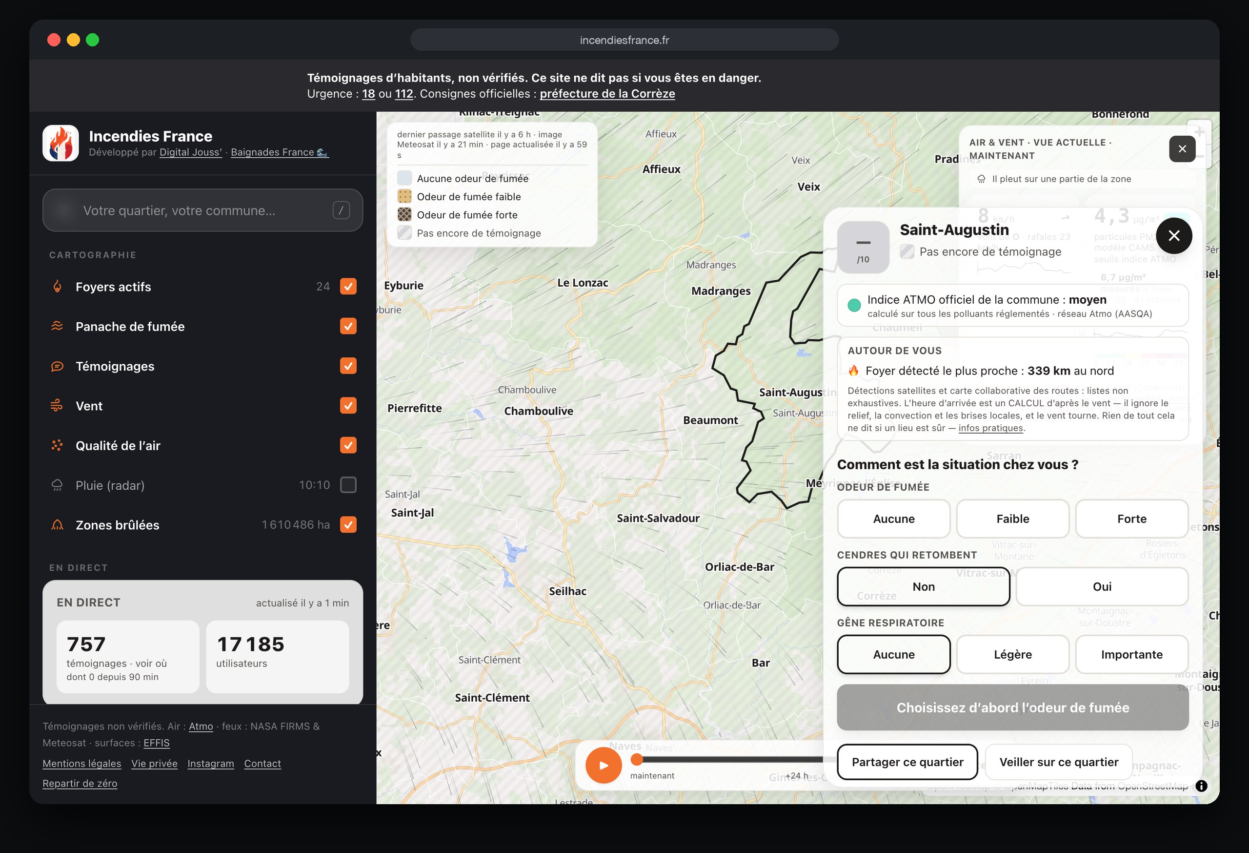Click the Pluie radar cloud icon
Image resolution: width=1249 pixels, height=853 pixels.
tap(57, 485)
